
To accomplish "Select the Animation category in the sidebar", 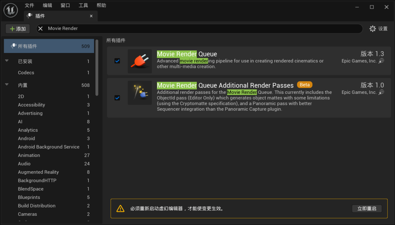I will pos(29,155).
